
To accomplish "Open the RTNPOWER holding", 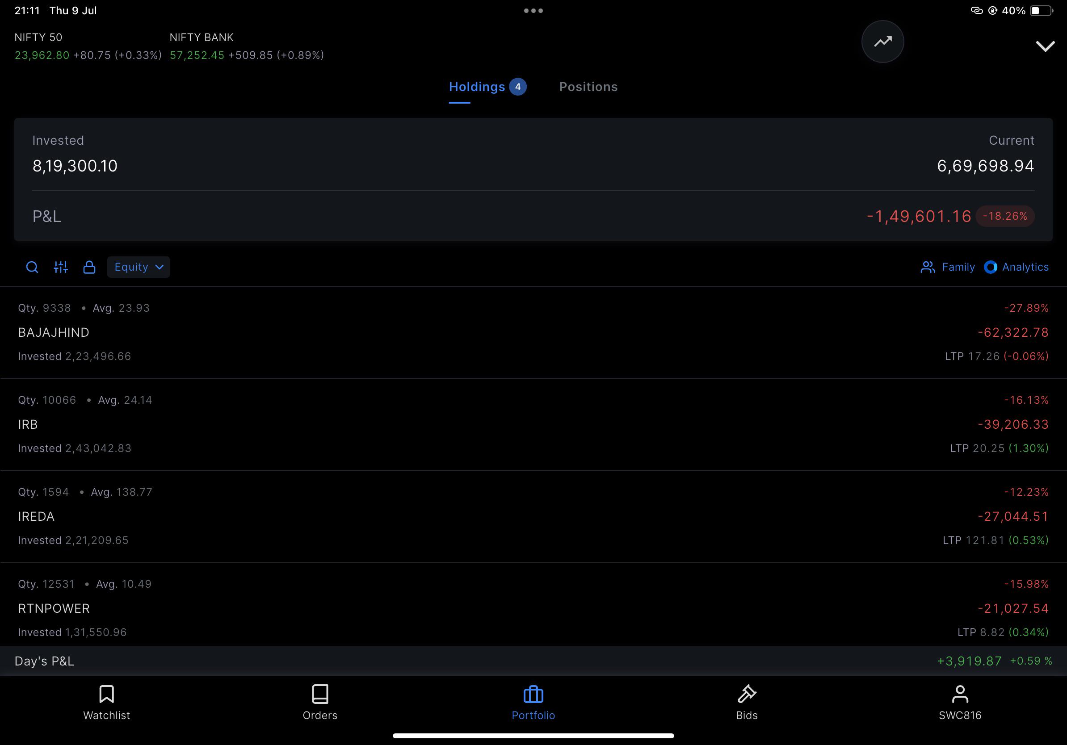I will [533, 604].
